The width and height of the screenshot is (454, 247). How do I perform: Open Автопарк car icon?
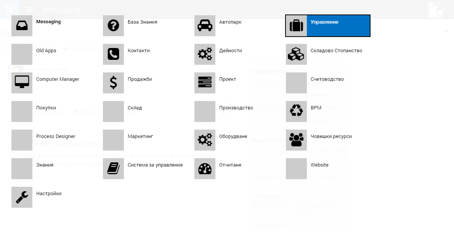point(205,26)
